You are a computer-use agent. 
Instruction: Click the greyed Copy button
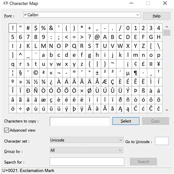155,121
